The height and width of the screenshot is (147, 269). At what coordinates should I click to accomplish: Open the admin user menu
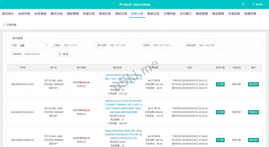[257, 4]
